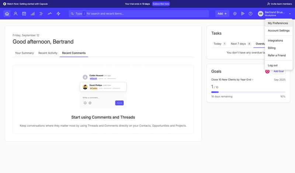Open the Projects list icon

coord(41,14)
